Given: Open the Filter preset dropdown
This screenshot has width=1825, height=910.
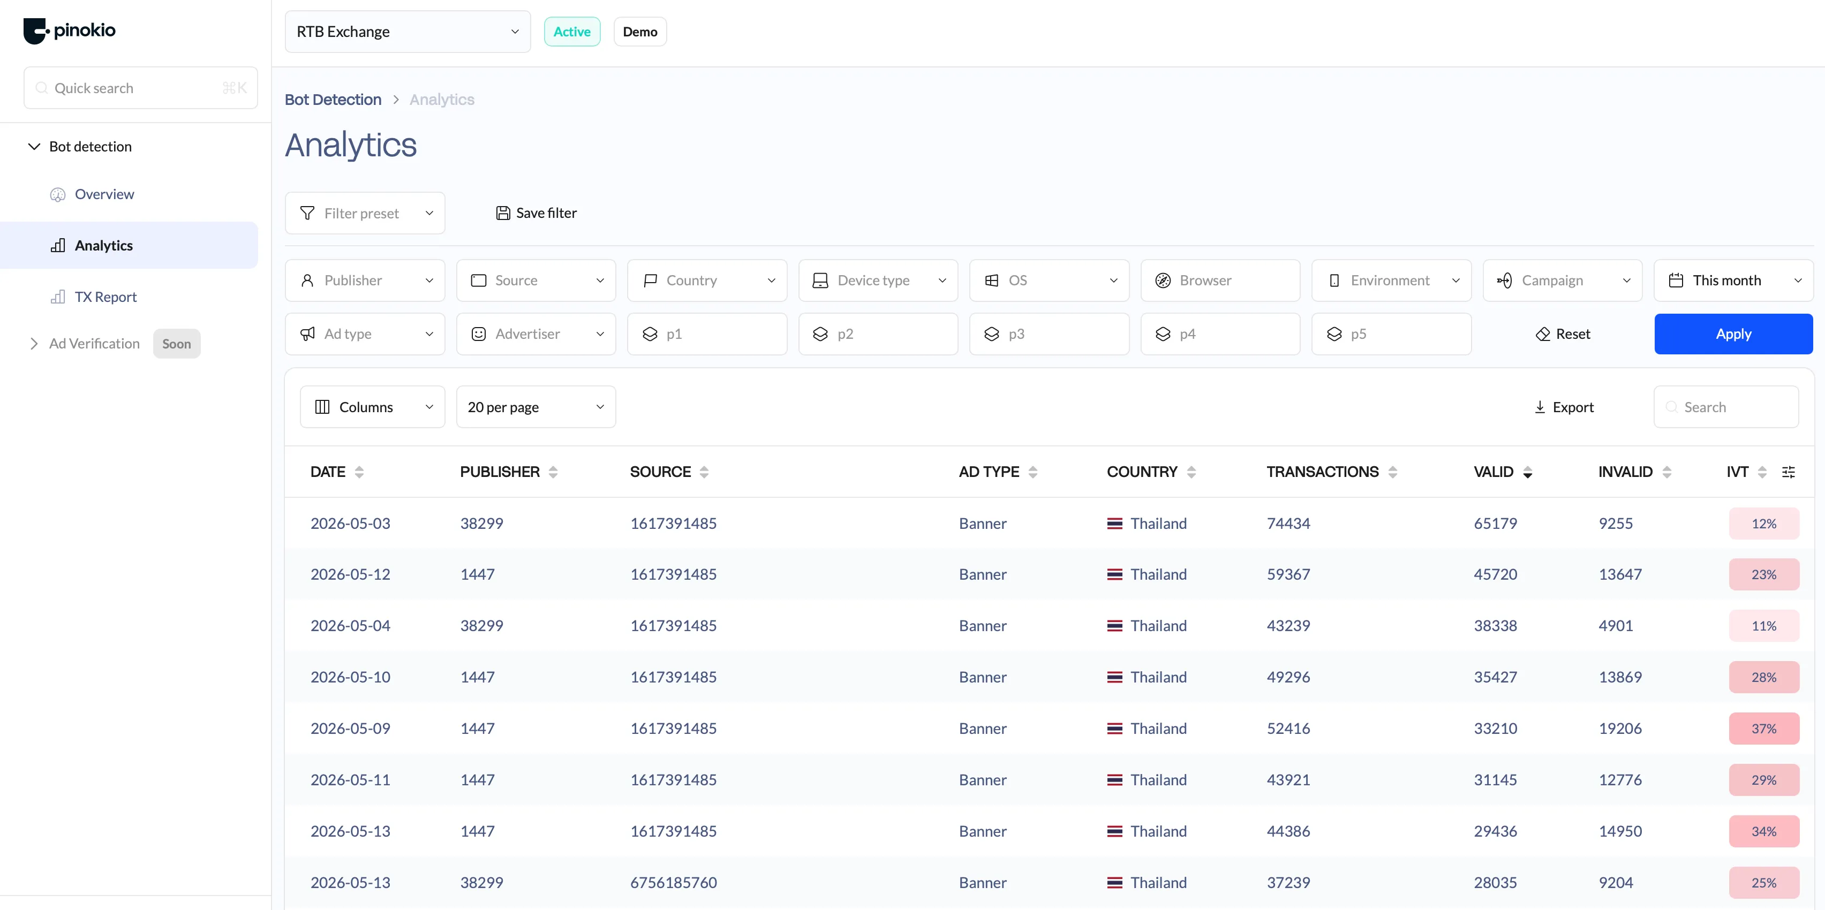Looking at the screenshot, I should point(365,213).
